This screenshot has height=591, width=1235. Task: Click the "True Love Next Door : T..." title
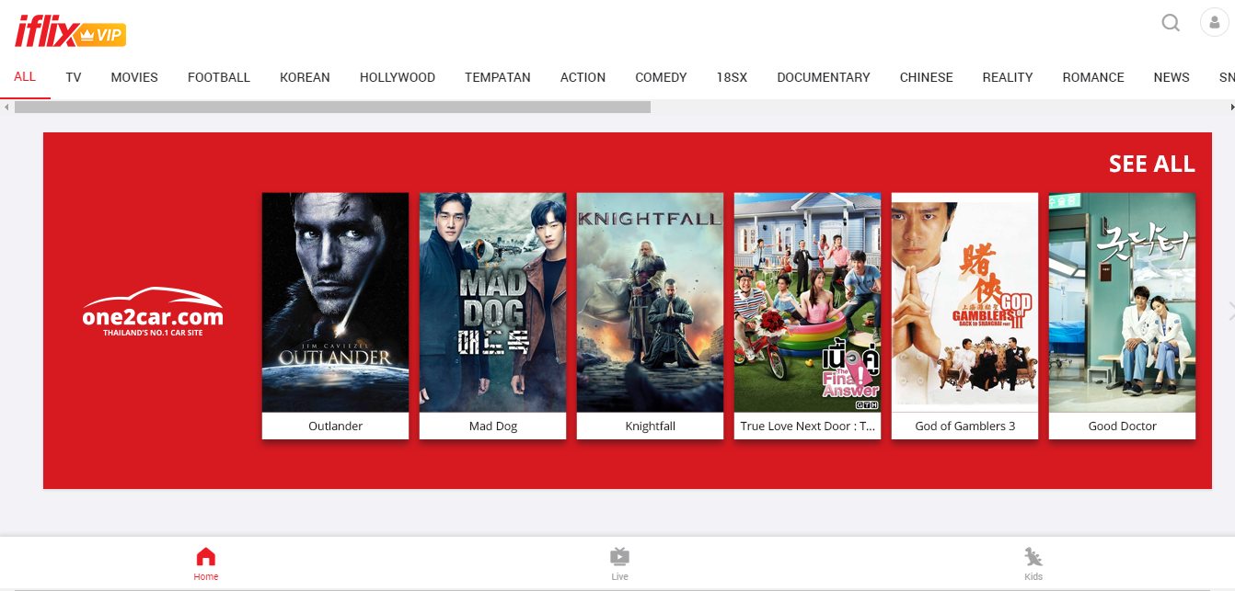coord(807,426)
